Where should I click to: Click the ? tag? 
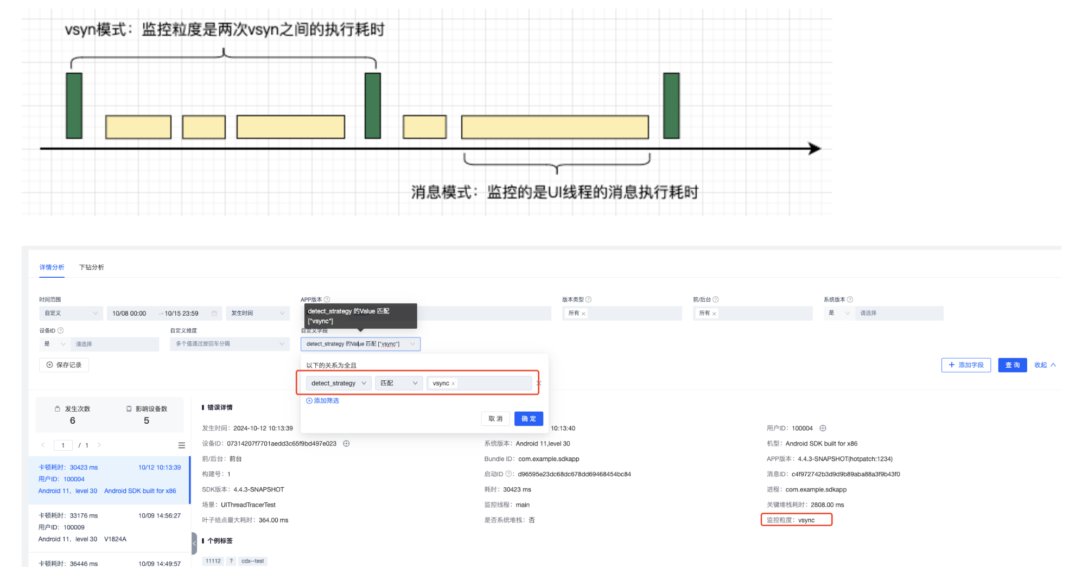[x=231, y=561]
